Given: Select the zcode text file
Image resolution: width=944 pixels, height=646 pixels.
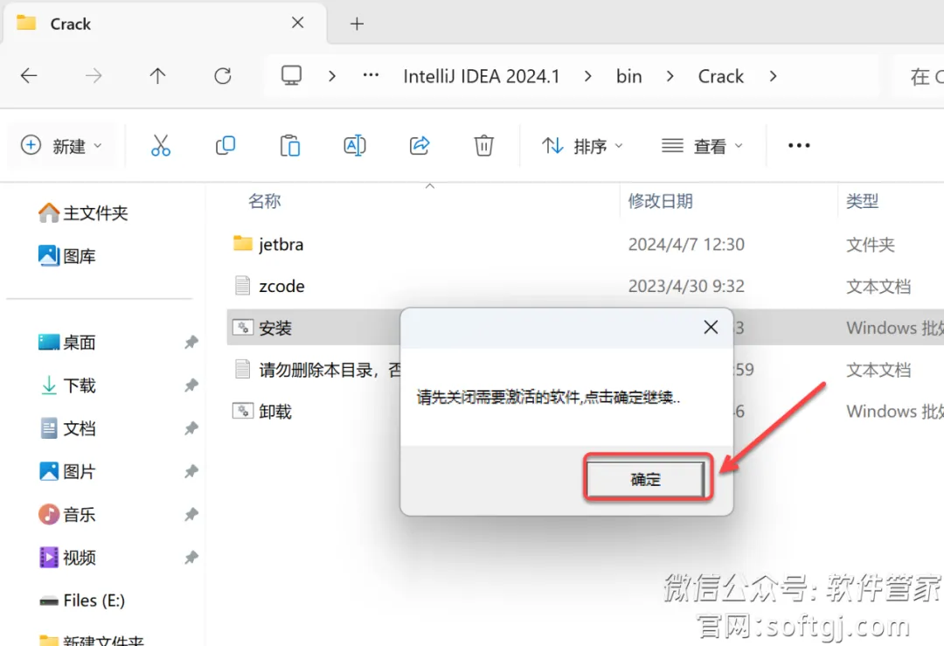Looking at the screenshot, I should (x=281, y=286).
